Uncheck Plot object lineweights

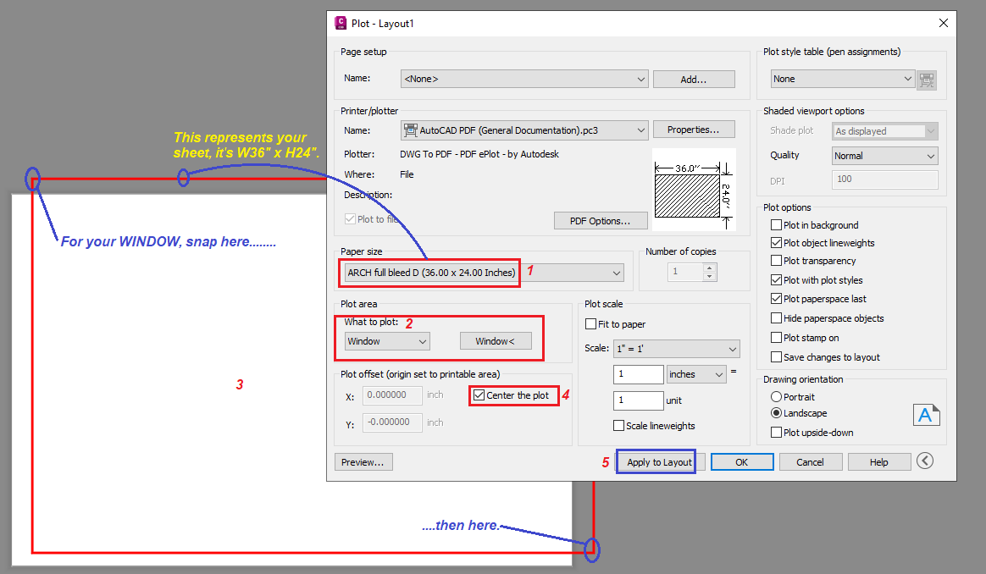(x=776, y=242)
